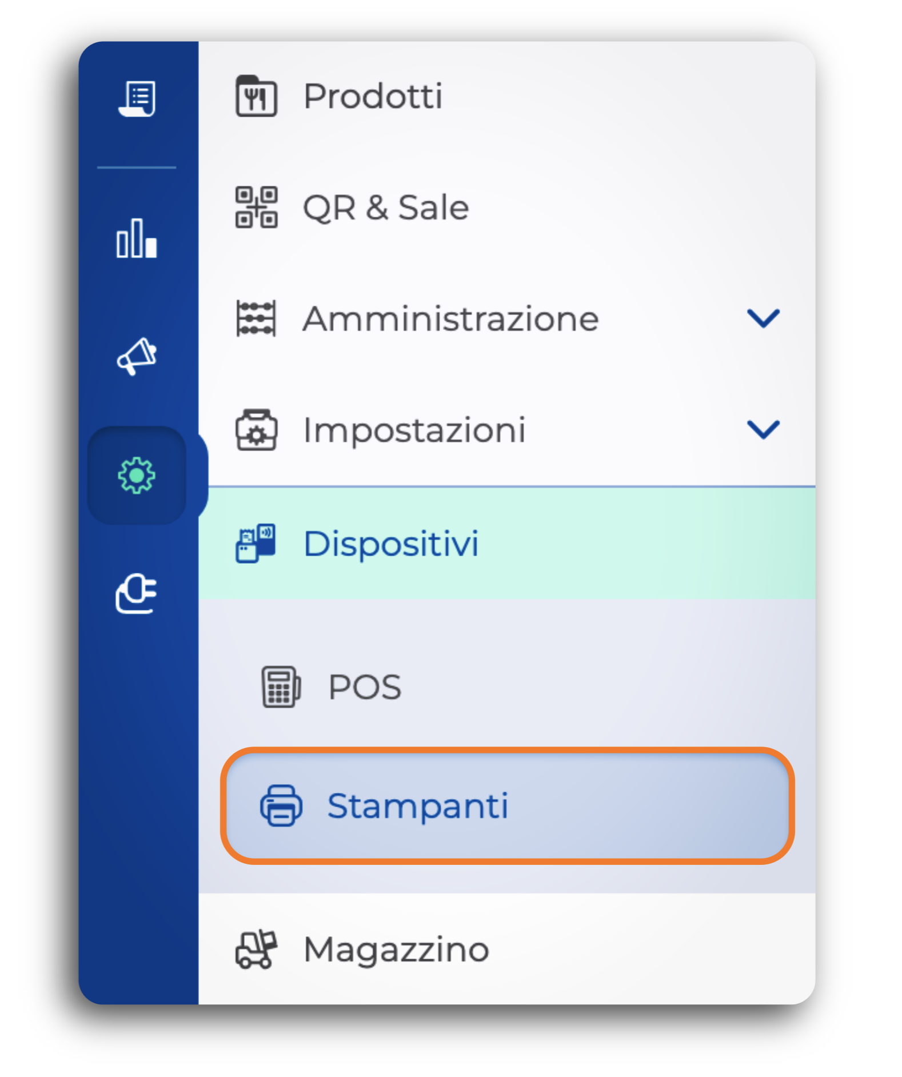Expand the Amministrazione chevron
902x1077 pixels.
point(763,318)
